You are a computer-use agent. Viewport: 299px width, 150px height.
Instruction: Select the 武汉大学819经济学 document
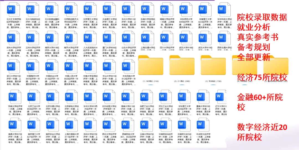[205, 38]
